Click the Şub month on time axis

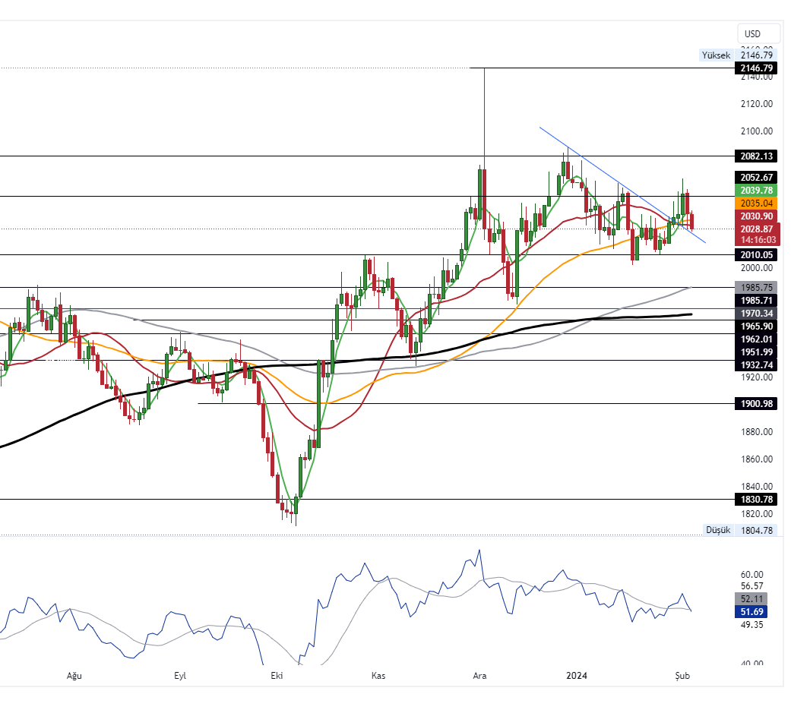(683, 675)
